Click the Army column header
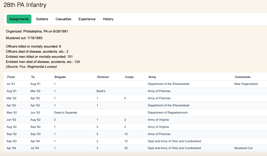The width and height of the screenshot is (267, 156). click(x=152, y=77)
